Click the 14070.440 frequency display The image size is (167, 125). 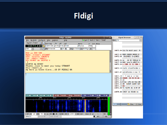(x=34, y=46)
